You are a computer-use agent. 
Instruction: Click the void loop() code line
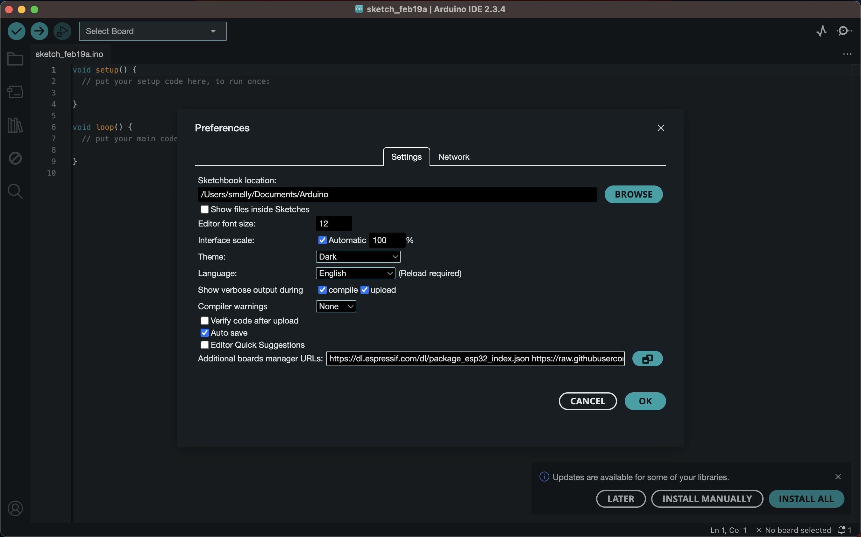tap(103, 127)
